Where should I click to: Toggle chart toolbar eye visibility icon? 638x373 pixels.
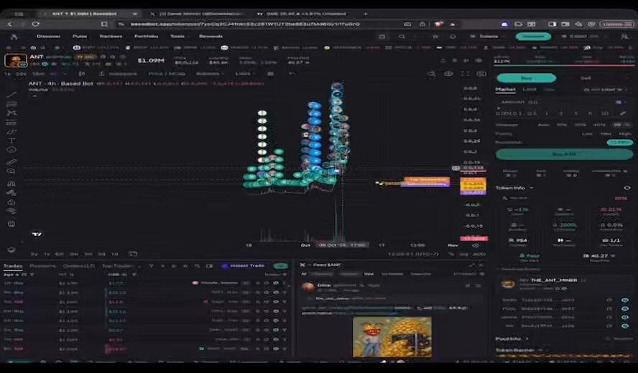pos(449,74)
